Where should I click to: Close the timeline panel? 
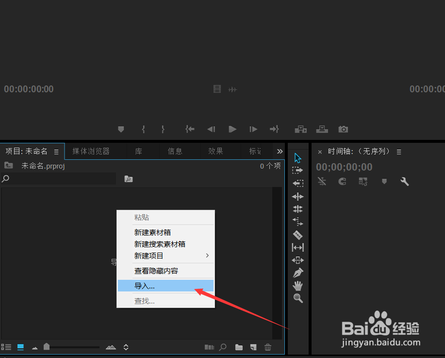[320, 152]
